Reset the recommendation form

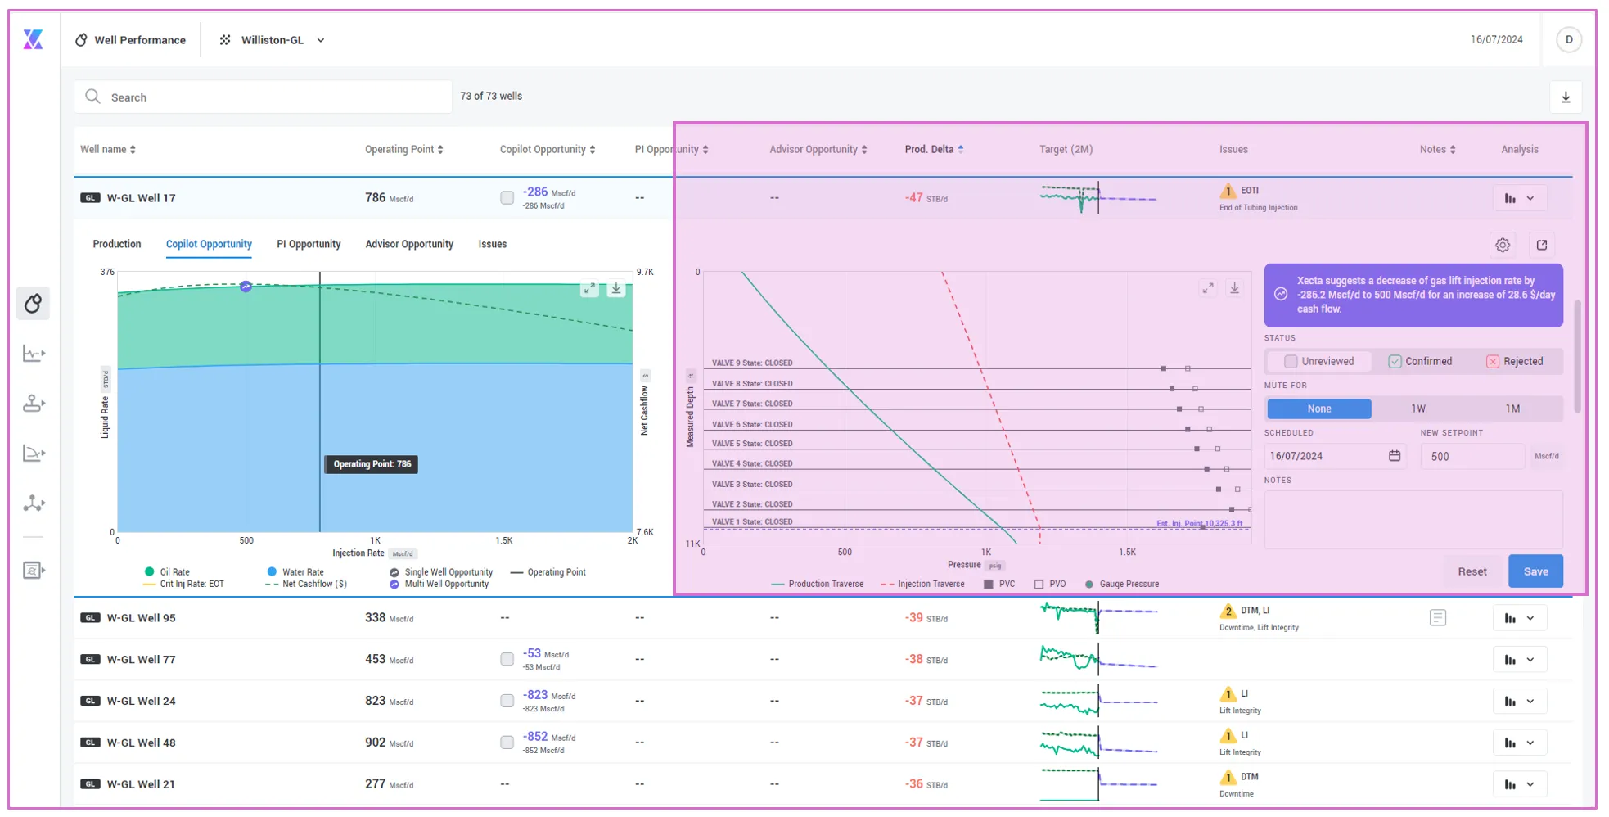(1472, 571)
